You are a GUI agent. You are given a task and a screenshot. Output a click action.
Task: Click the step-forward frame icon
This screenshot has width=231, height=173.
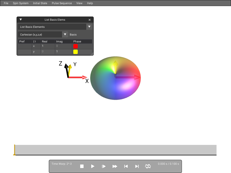[x=104, y=166]
